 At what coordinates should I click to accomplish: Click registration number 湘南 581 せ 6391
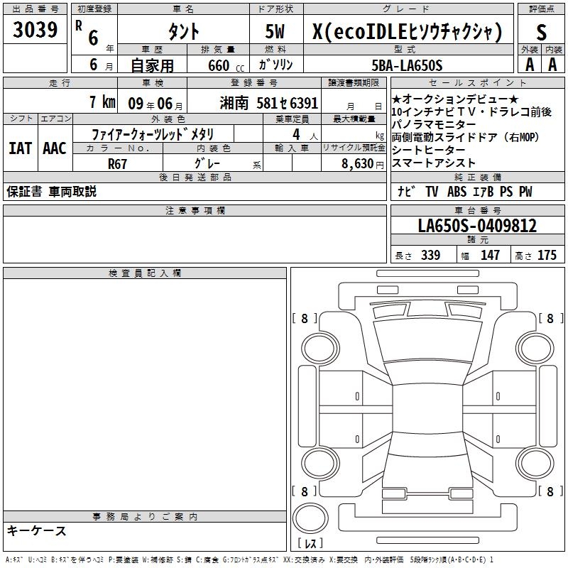pos(268,103)
